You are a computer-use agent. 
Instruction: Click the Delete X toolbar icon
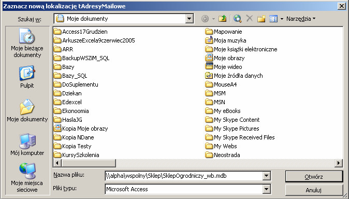point(250,19)
